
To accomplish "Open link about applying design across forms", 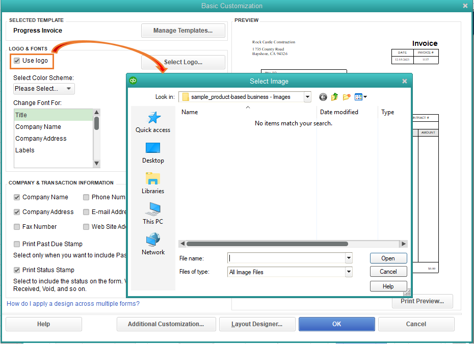I will point(73,304).
